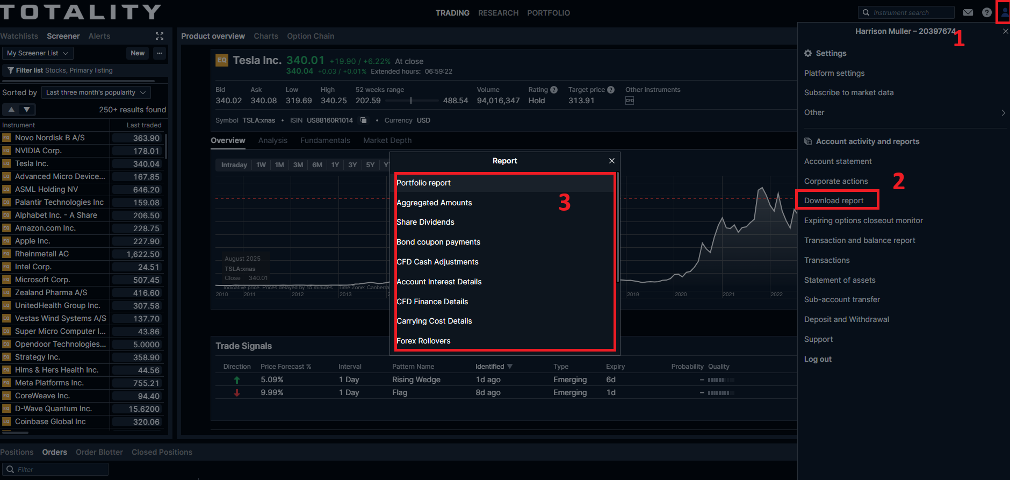
Task: Click Log out
Action: point(818,359)
